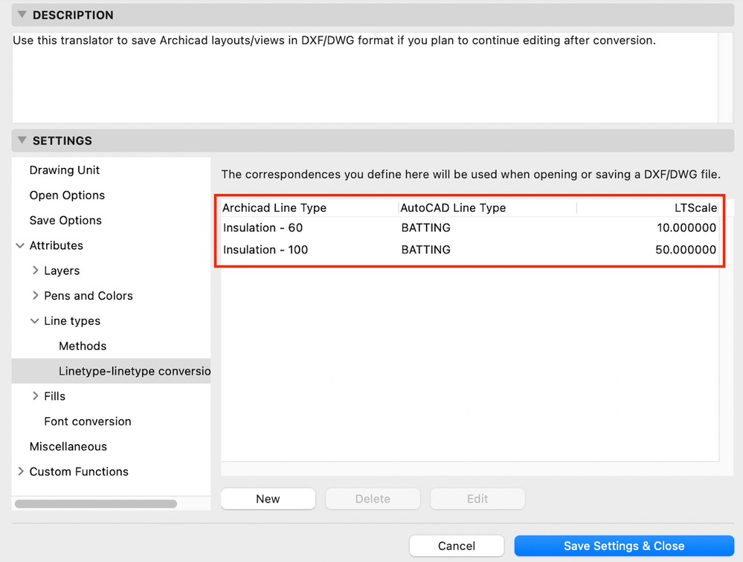Expand the Layers tree chevron
The width and height of the screenshot is (743, 562).
pyautogui.click(x=35, y=271)
